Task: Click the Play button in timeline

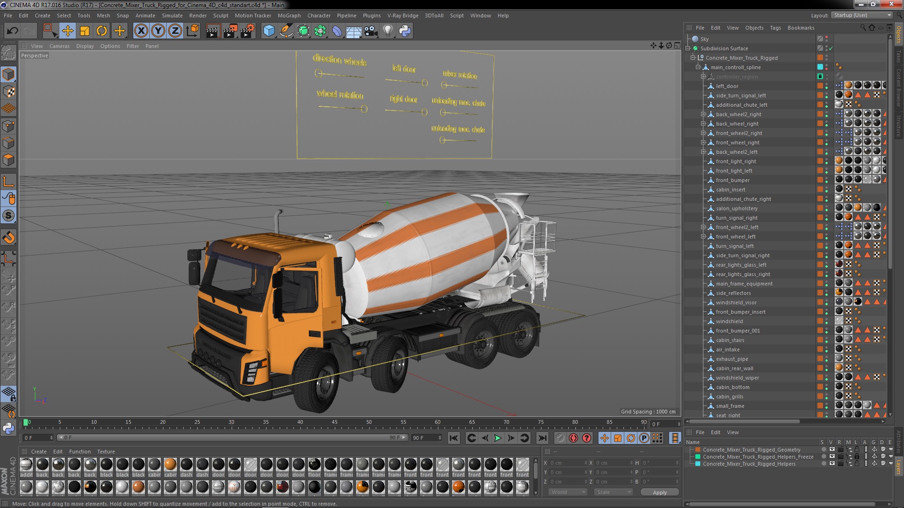Action: 497,438
